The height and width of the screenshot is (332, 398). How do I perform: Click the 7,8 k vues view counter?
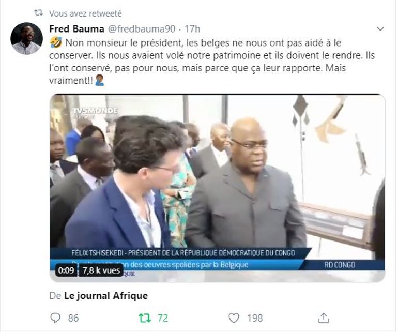click(x=101, y=270)
